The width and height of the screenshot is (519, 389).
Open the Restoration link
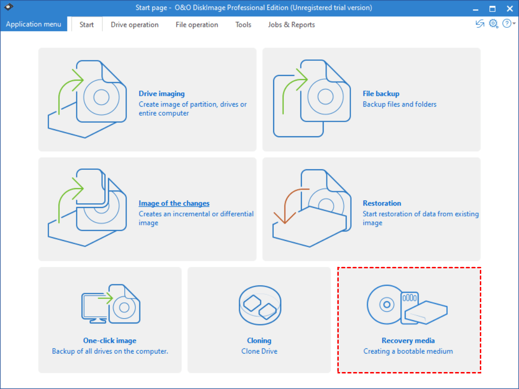[382, 203]
